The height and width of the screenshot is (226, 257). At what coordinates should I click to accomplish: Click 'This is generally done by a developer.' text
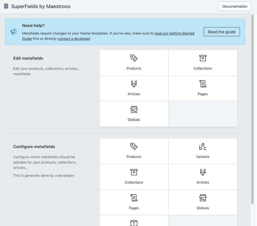click(x=44, y=175)
